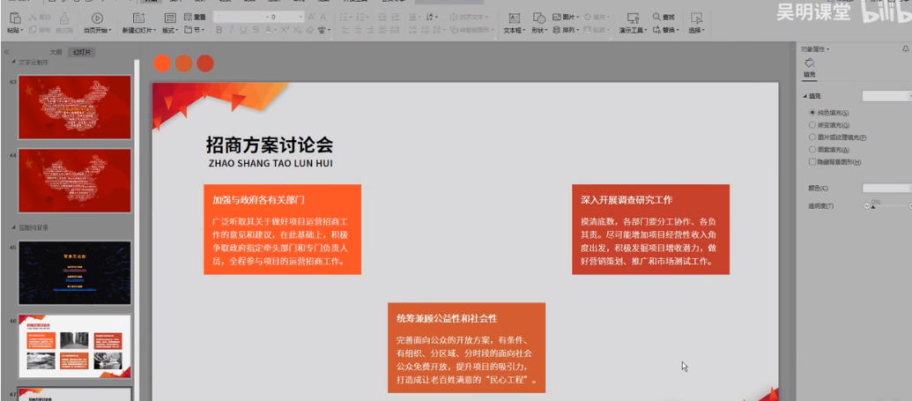This screenshot has width=912, height=401.
Task: Click the Select (选择) cursor icon
Action: tap(695, 18)
